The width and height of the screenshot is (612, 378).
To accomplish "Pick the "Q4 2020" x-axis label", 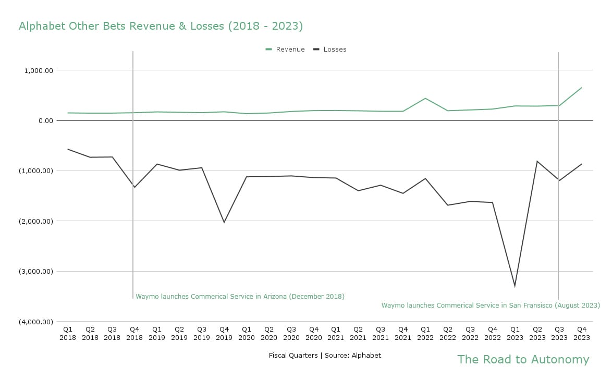I will (x=314, y=334).
